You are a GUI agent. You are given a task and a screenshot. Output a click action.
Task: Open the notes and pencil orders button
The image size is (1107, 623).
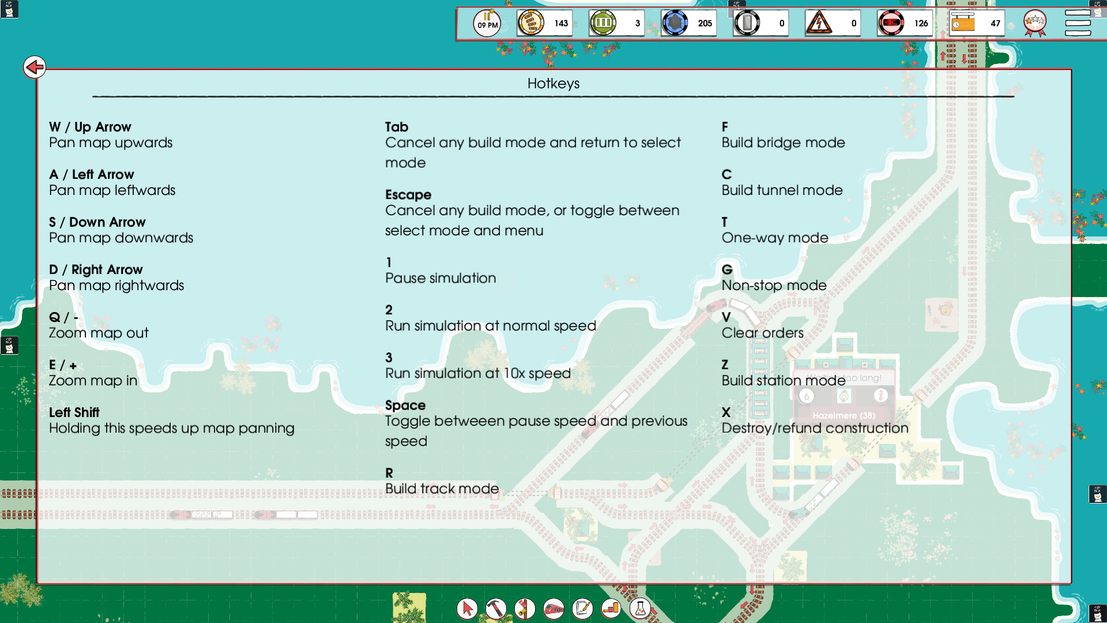[582, 608]
